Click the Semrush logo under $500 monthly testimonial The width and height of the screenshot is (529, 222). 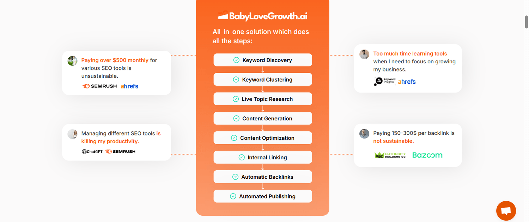coord(99,86)
